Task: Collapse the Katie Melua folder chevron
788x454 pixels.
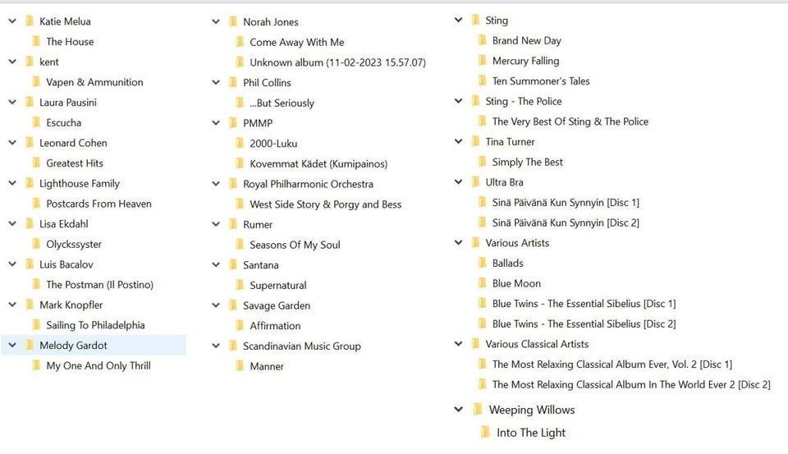Action: 12,21
